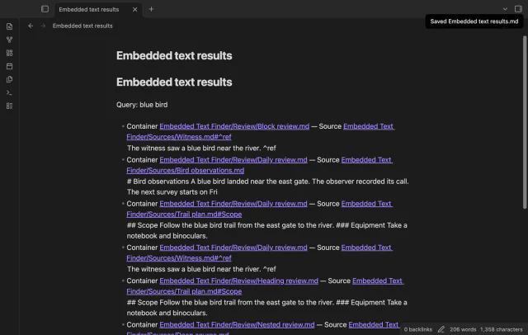Click the 206 words status entry

pos(463,329)
